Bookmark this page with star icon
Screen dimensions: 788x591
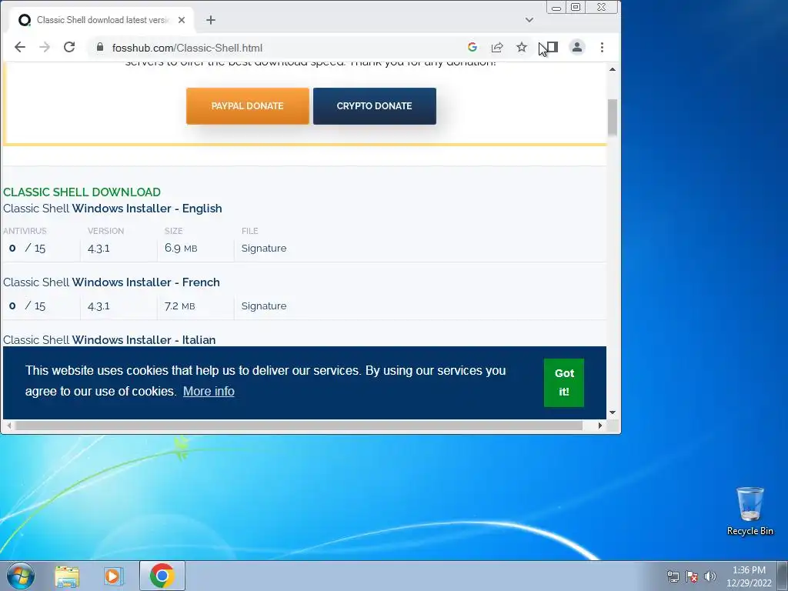[522, 47]
